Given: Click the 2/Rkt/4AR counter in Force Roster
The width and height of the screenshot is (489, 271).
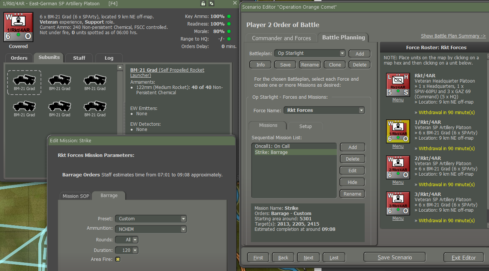Looking at the screenshot, I should coord(398,167).
